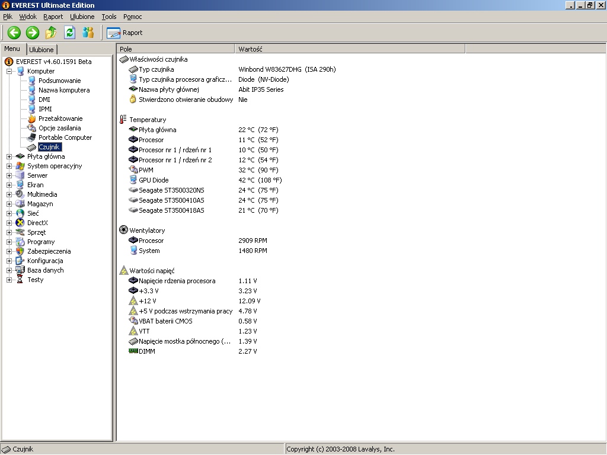Viewport: 607px width, 455px height.
Task: Click the Baza danych database icon
Action: click(20, 270)
